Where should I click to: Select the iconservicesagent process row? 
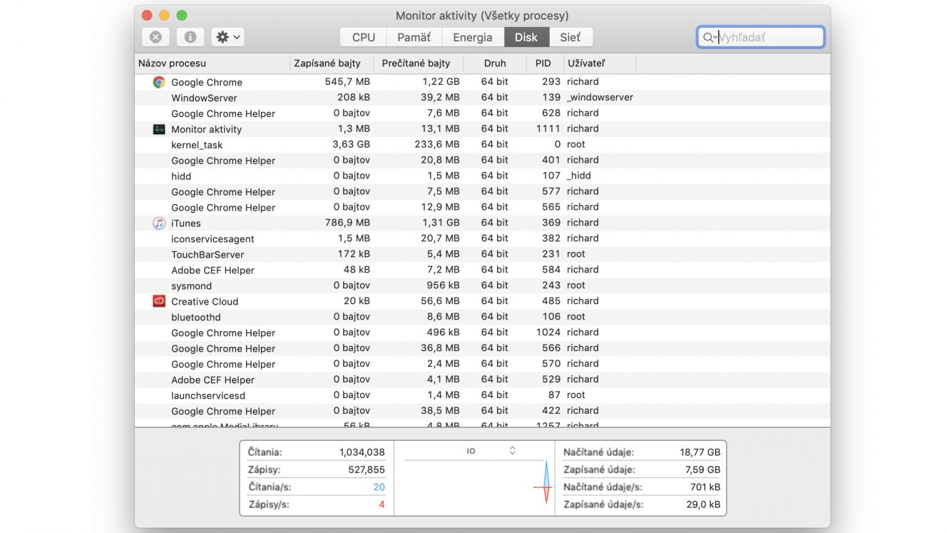point(482,239)
